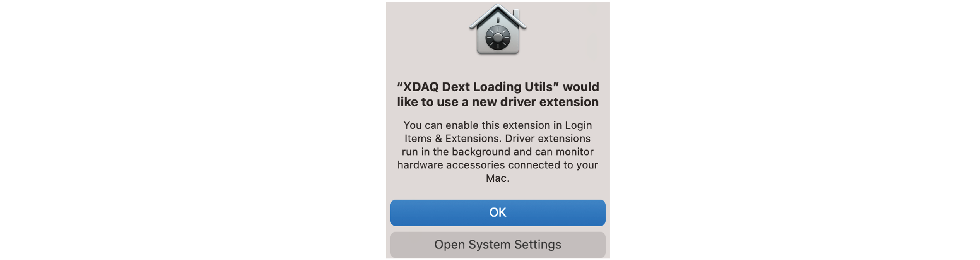Click the "XDAQ Dext Loading Utils" heading text
This screenshot has height=260, width=980.
pos(478,87)
